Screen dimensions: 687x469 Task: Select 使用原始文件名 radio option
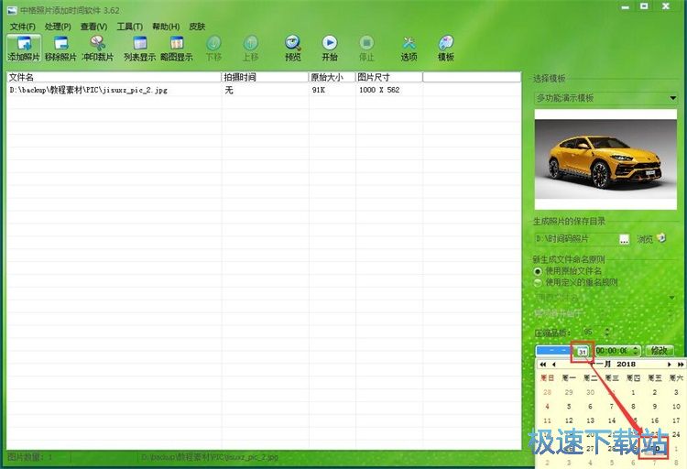539,271
